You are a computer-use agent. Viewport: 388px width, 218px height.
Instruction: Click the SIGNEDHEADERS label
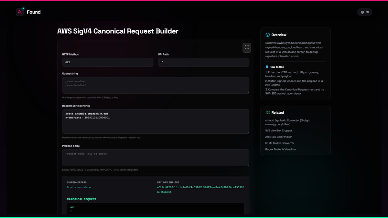coord(77,182)
